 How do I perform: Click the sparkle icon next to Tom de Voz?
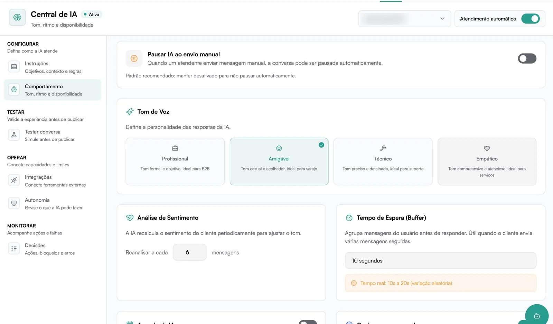click(130, 112)
